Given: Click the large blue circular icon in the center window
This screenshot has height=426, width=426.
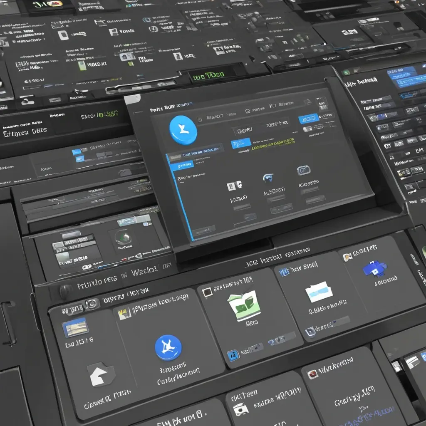Looking at the screenshot, I should [183, 130].
